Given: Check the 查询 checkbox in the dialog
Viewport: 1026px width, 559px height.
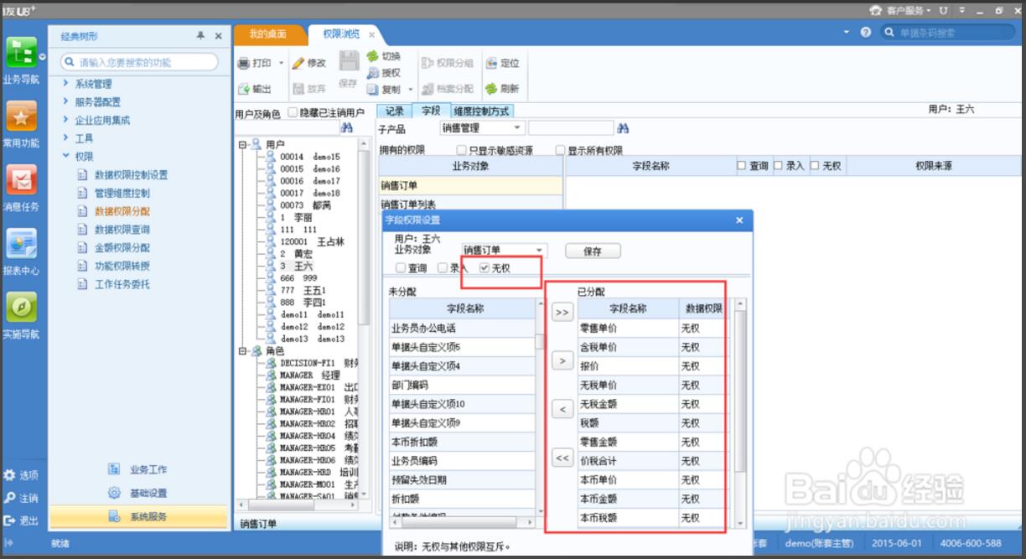Looking at the screenshot, I should point(401,268).
